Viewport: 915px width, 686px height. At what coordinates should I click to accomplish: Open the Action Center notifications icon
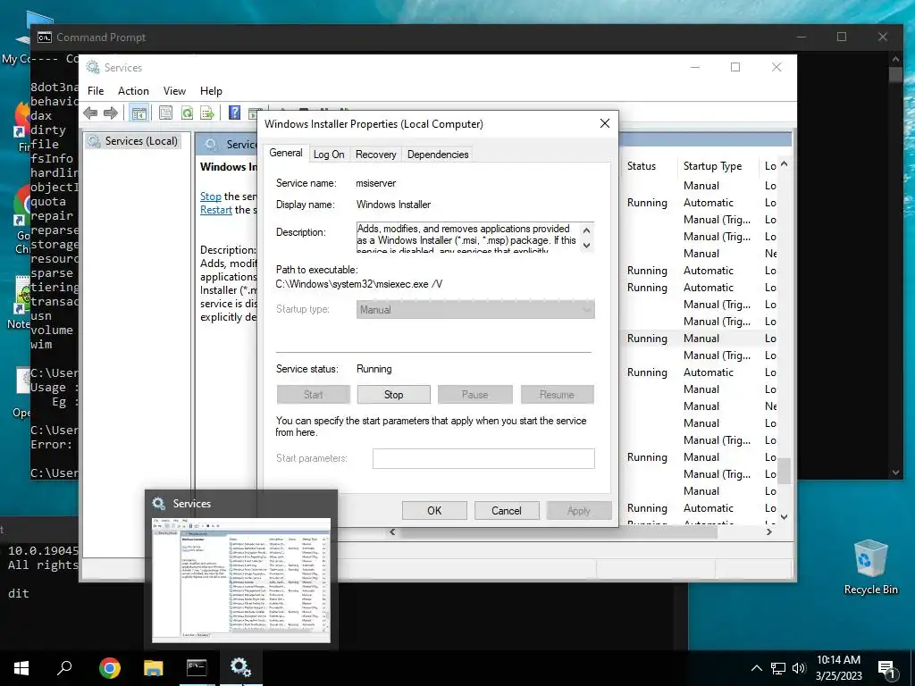pyautogui.click(x=887, y=669)
